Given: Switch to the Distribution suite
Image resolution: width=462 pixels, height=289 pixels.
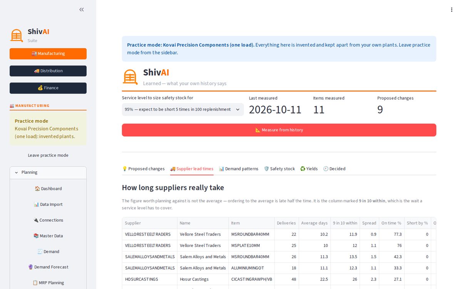Looking at the screenshot, I should click(48, 71).
